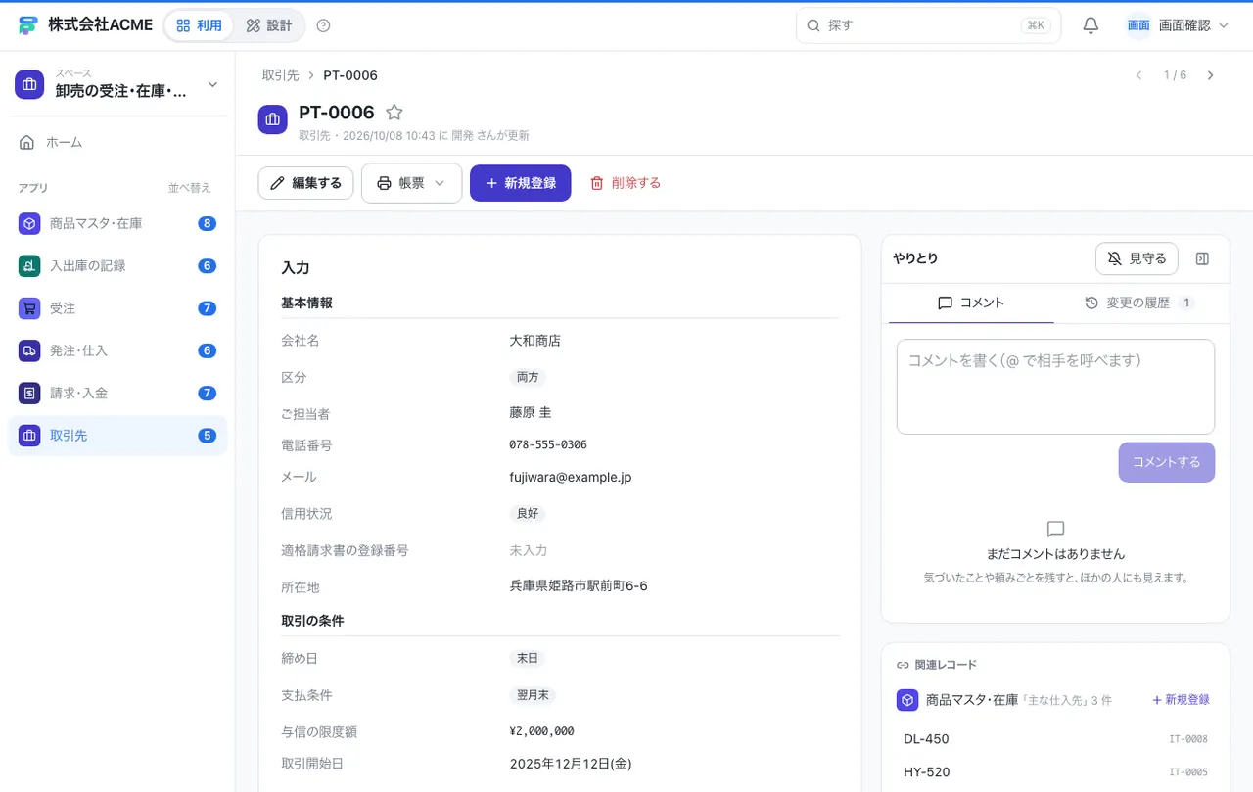The width and height of the screenshot is (1253, 792).
Task: Click the PT-0006 record briefcase icon
Action: pyautogui.click(x=273, y=119)
